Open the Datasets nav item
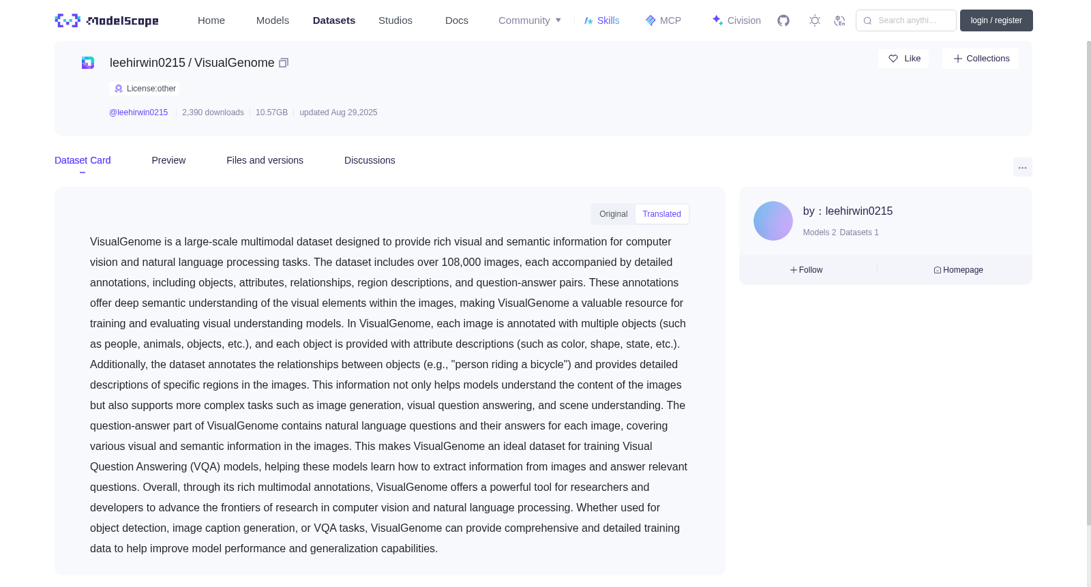This screenshot has width=1091, height=587. [x=334, y=20]
